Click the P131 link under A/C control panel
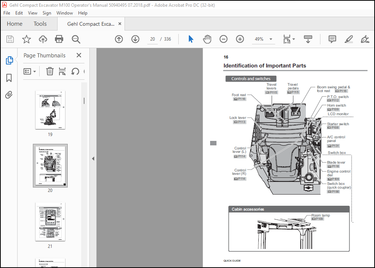This screenshot has width=375, height=268. (x=333, y=146)
